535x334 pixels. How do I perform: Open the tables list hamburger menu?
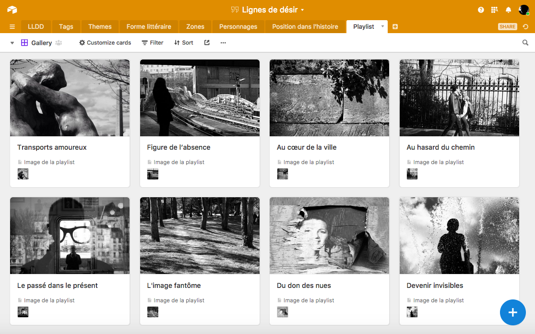pyautogui.click(x=12, y=27)
